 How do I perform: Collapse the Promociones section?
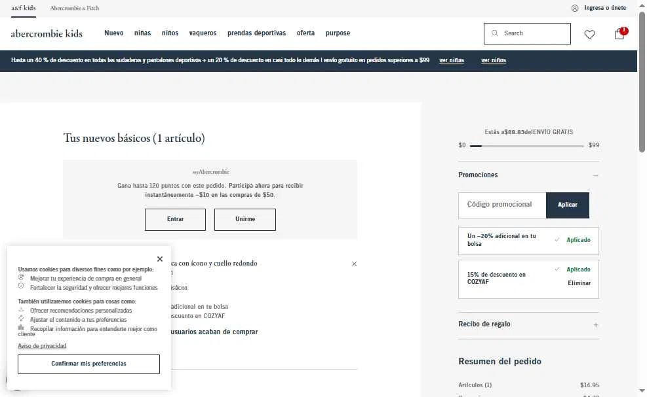595,175
